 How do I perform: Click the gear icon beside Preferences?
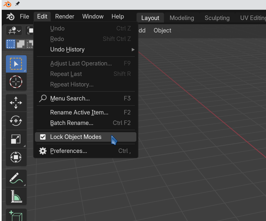43,151
